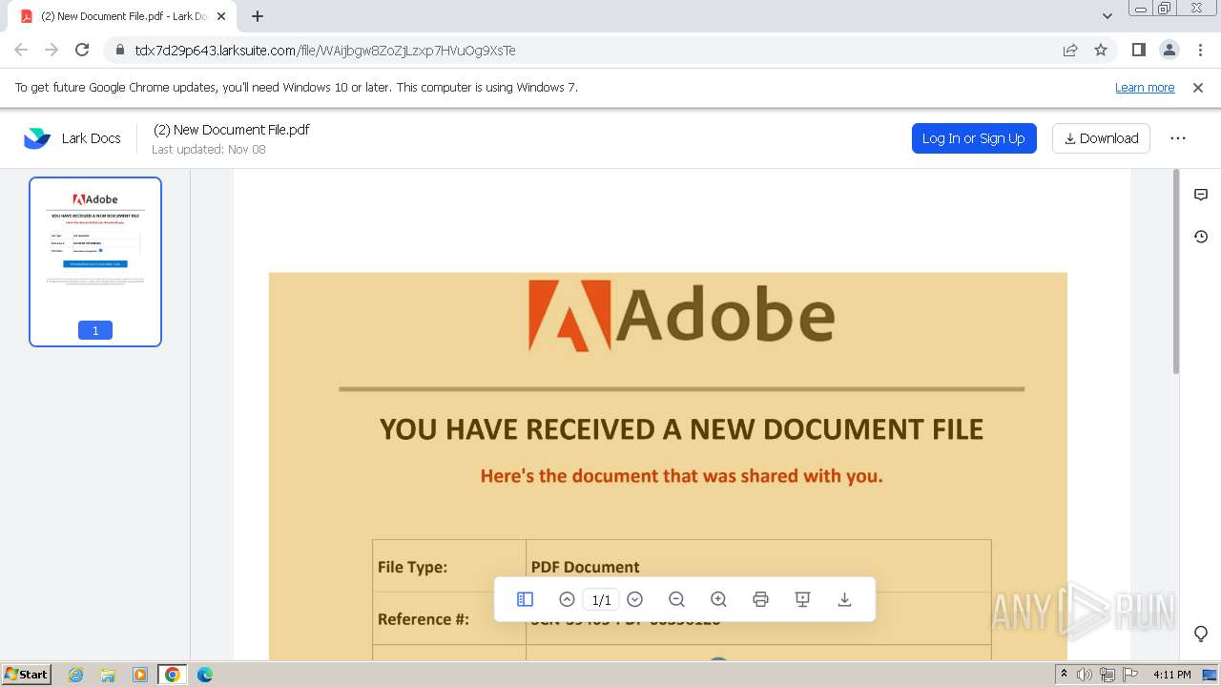Click the address bar URL
Viewport: 1221px width, 687px height.
tap(325, 51)
